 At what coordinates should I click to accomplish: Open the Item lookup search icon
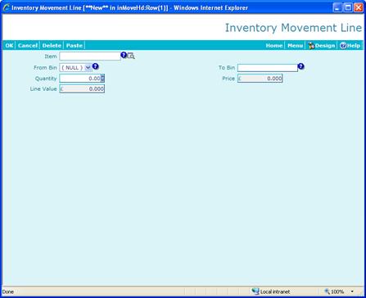131,56
